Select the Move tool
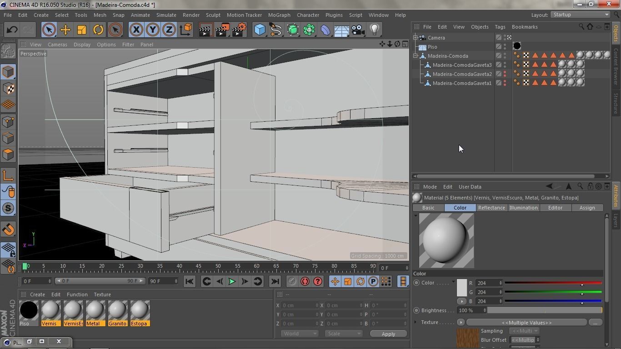The height and width of the screenshot is (349, 621). pyautogui.click(x=65, y=30)
